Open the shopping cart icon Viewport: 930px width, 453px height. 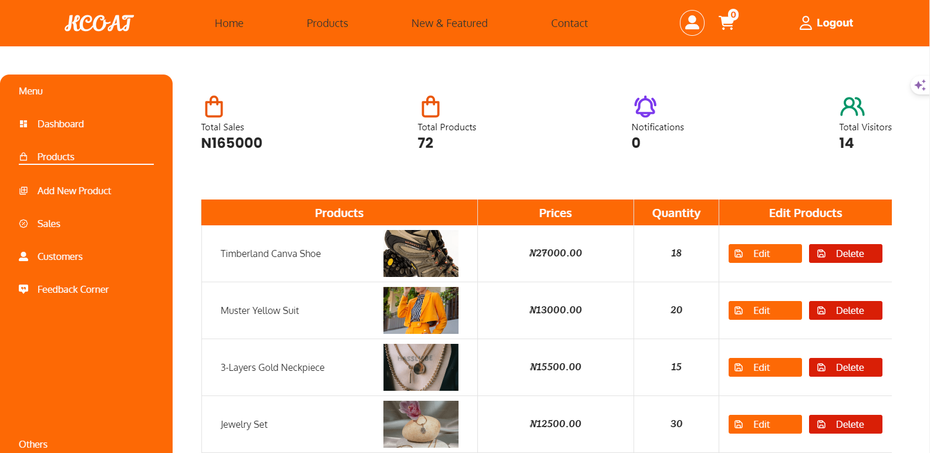[x=727, y=22]
